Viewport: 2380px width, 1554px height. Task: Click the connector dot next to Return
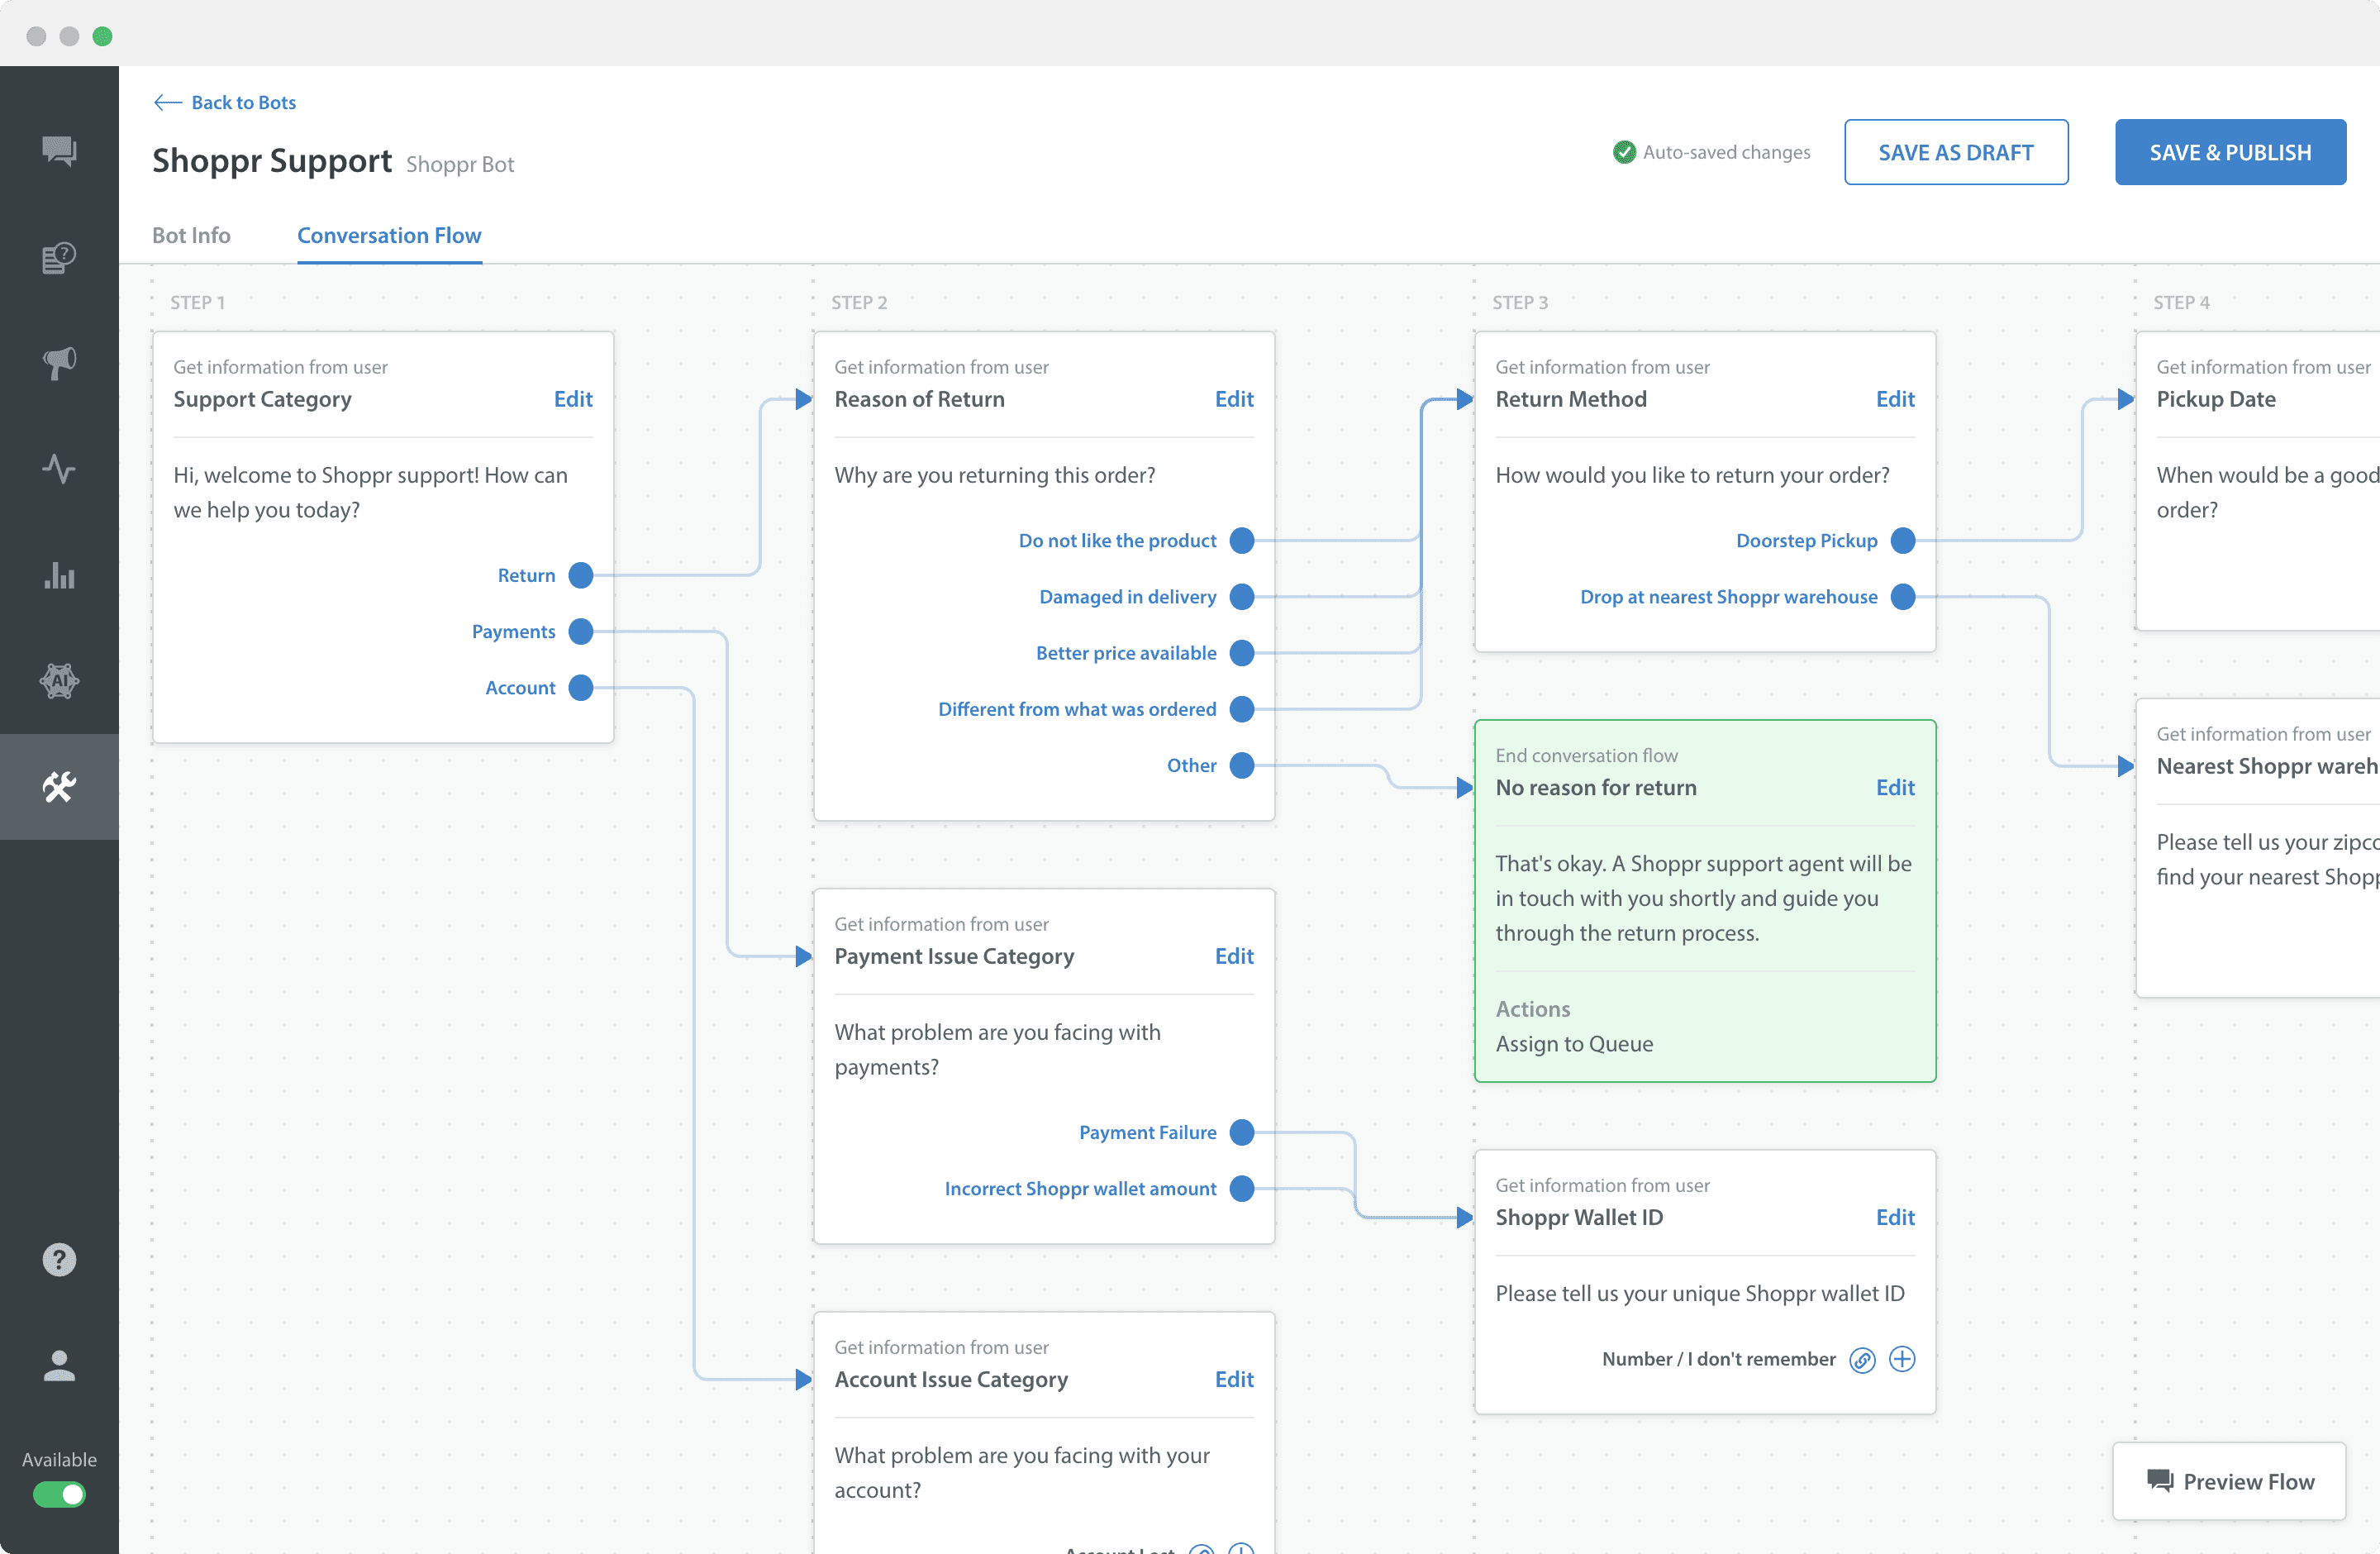[x=581, y=575]
